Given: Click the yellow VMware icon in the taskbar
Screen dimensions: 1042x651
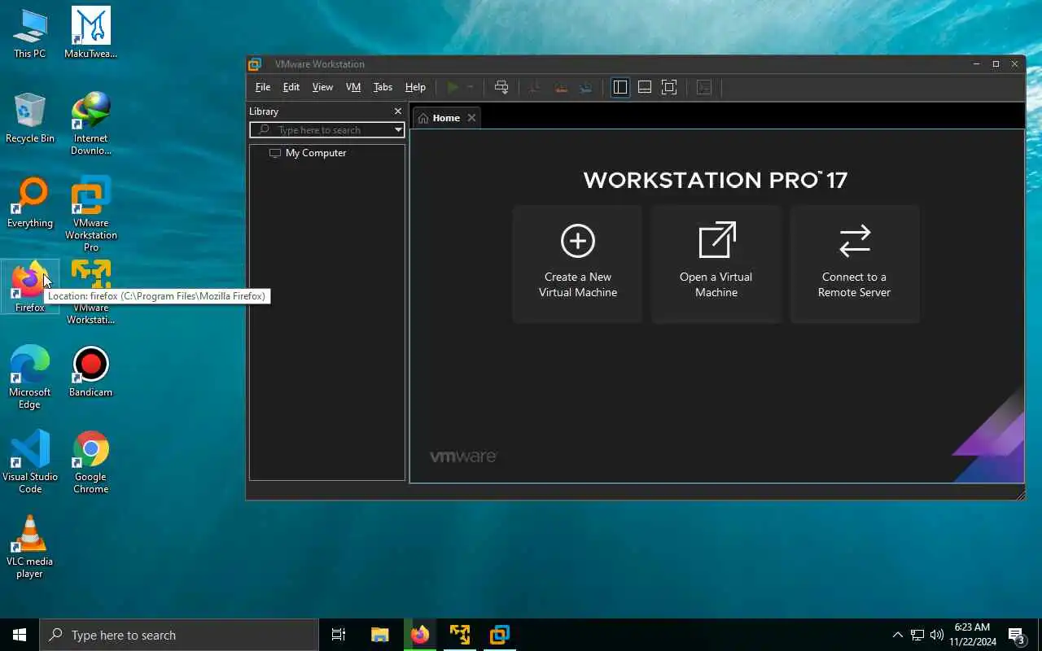Looking at the screenshot, I should pyautogui.click(x=460, y=635).
